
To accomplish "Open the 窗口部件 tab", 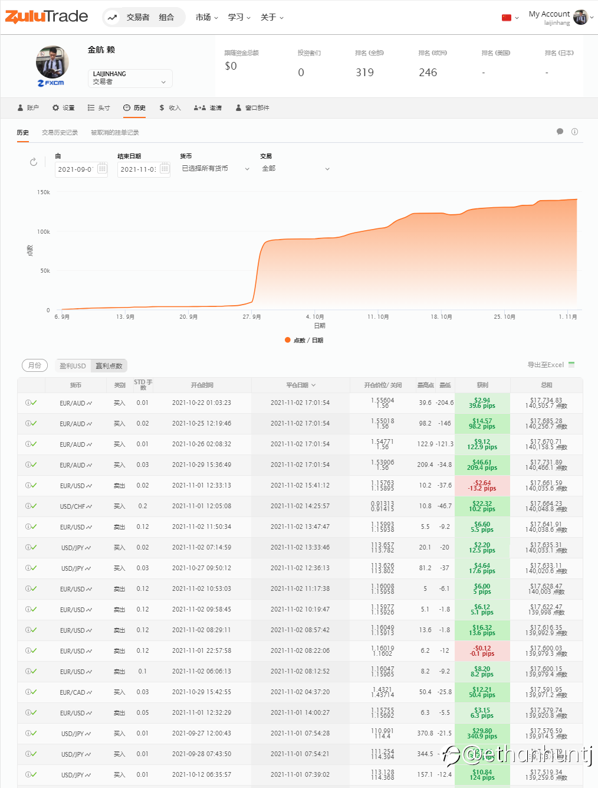I will pyautogui.click(x=252, y=107).
